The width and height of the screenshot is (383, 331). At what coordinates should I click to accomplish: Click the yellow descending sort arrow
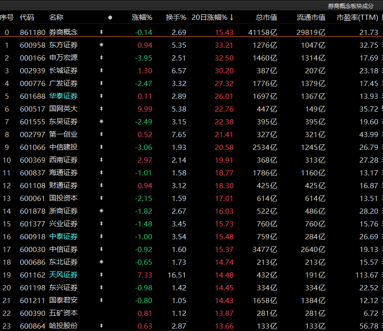pyautogui.click(x=232, y=17)
